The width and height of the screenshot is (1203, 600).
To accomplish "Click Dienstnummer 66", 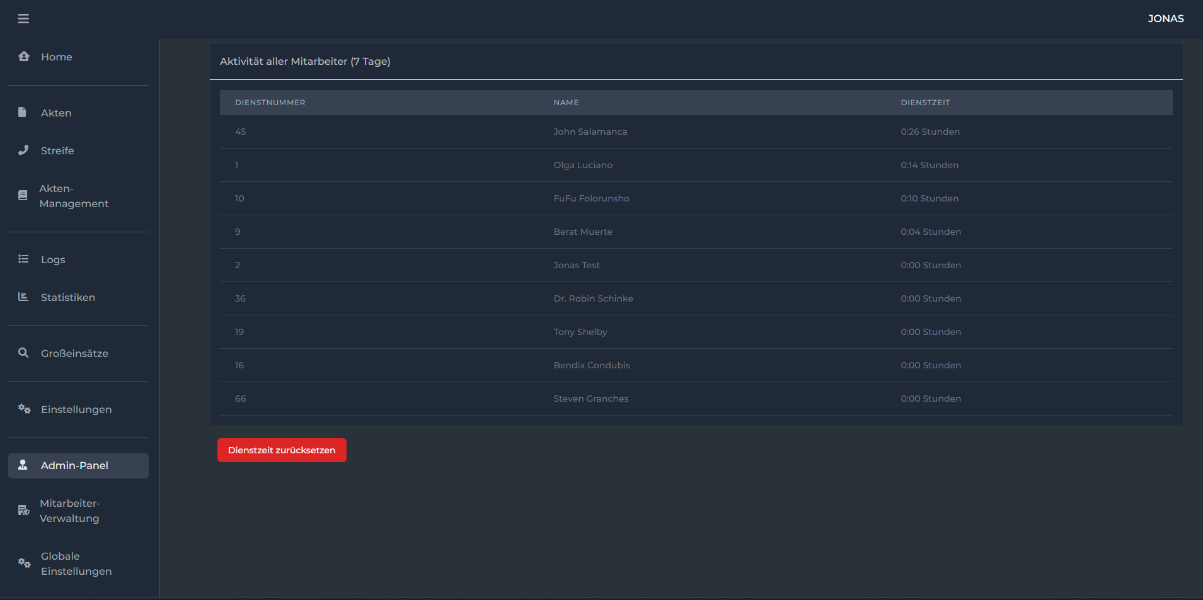I will pos(240,399).
